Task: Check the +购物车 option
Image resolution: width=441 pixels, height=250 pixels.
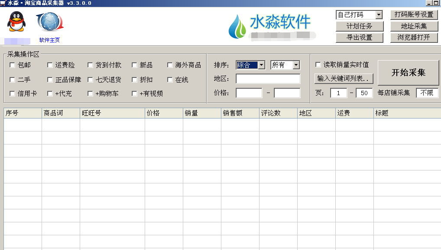Action: point(90,93)
